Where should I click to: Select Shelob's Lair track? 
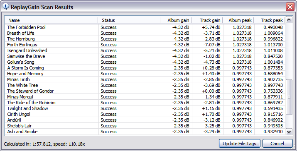pyautogui.click(x=145, y=126)
